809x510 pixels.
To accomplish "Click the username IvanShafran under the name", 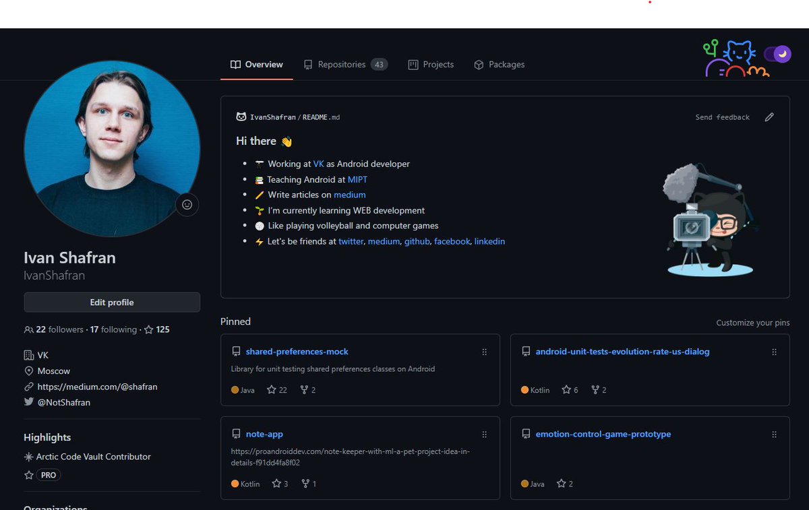I will pyautogui.click(x=54, y=276).
